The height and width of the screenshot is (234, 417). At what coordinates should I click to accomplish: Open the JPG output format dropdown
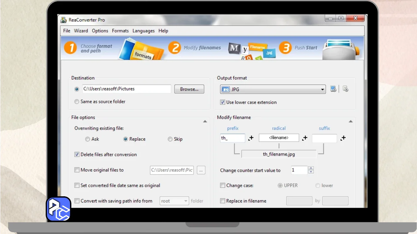click(273, 89)
